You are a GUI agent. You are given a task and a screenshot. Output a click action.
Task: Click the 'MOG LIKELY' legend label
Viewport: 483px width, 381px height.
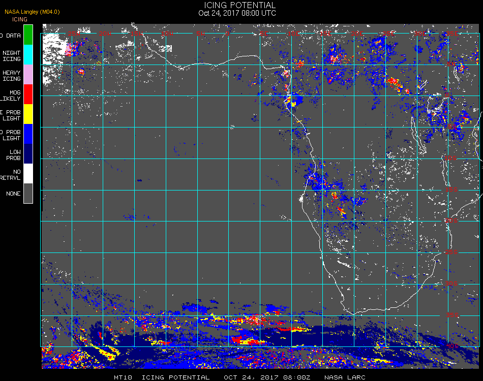click(x=11, y=96)
